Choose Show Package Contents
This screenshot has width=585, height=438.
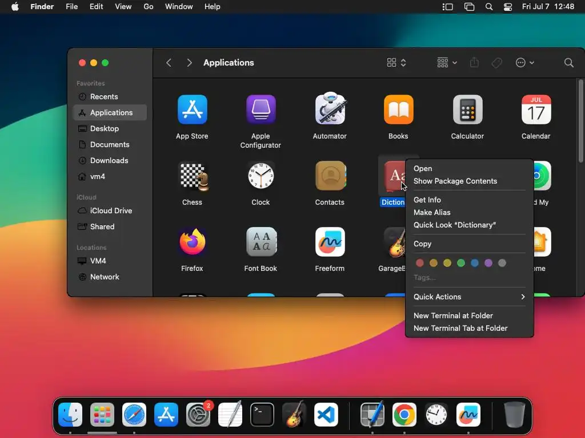click(470, 181)
